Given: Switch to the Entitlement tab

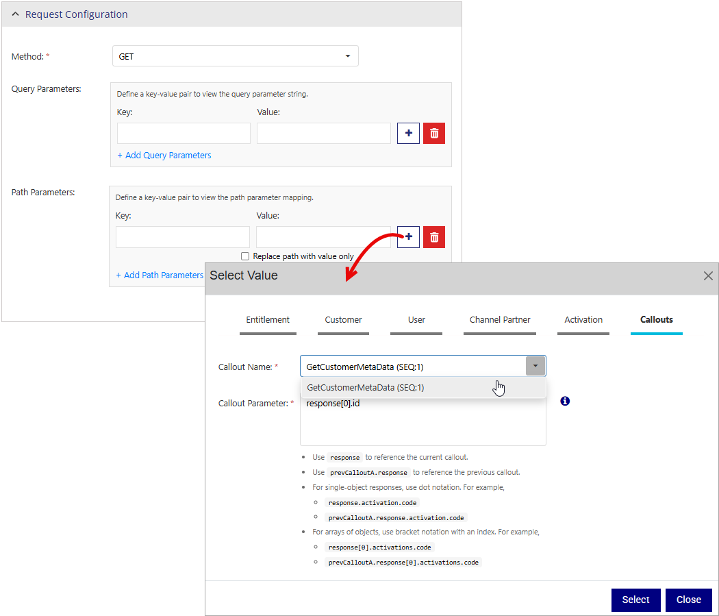Looking at the screenshot, I should (268, 320).
